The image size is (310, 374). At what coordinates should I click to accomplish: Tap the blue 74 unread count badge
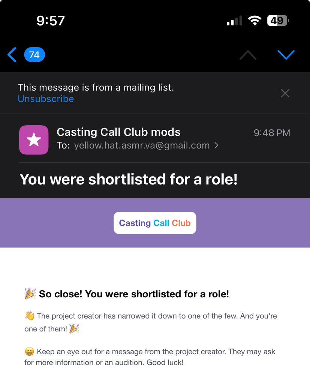pyautogui.click(x=34, y=55)
